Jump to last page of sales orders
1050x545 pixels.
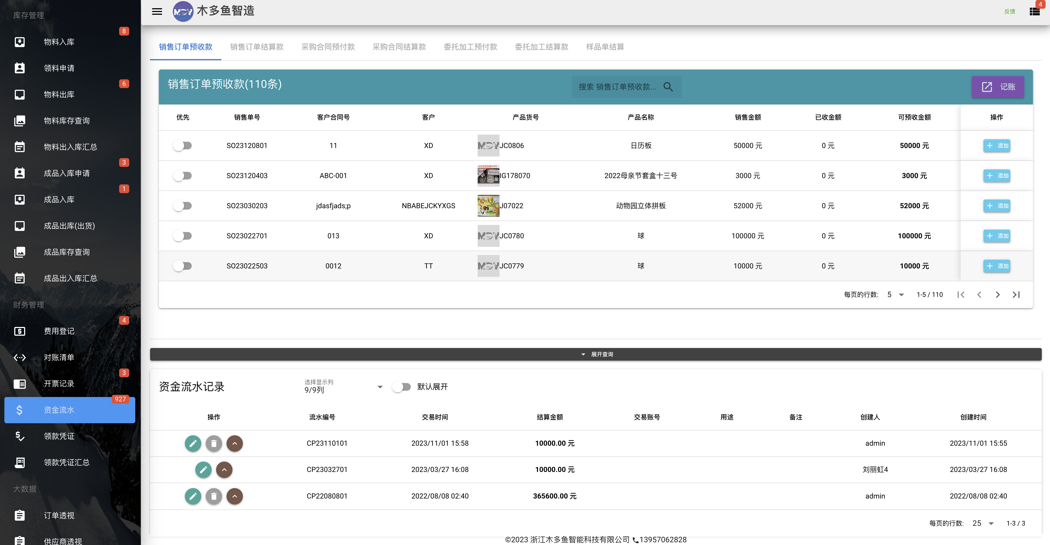pyautogui.click(x=1016, y=294)
